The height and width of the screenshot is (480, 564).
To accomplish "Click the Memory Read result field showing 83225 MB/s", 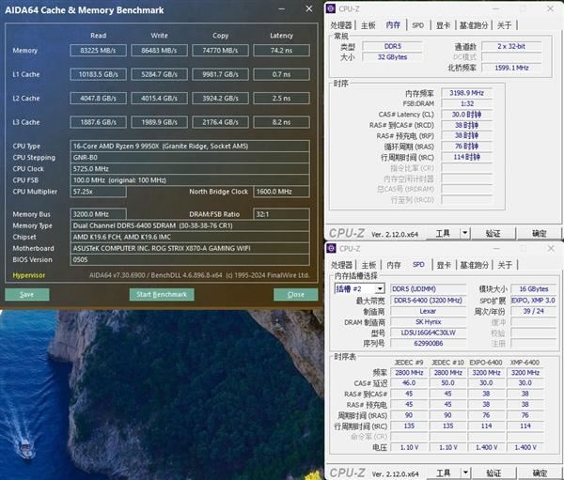I will (99, 50).
